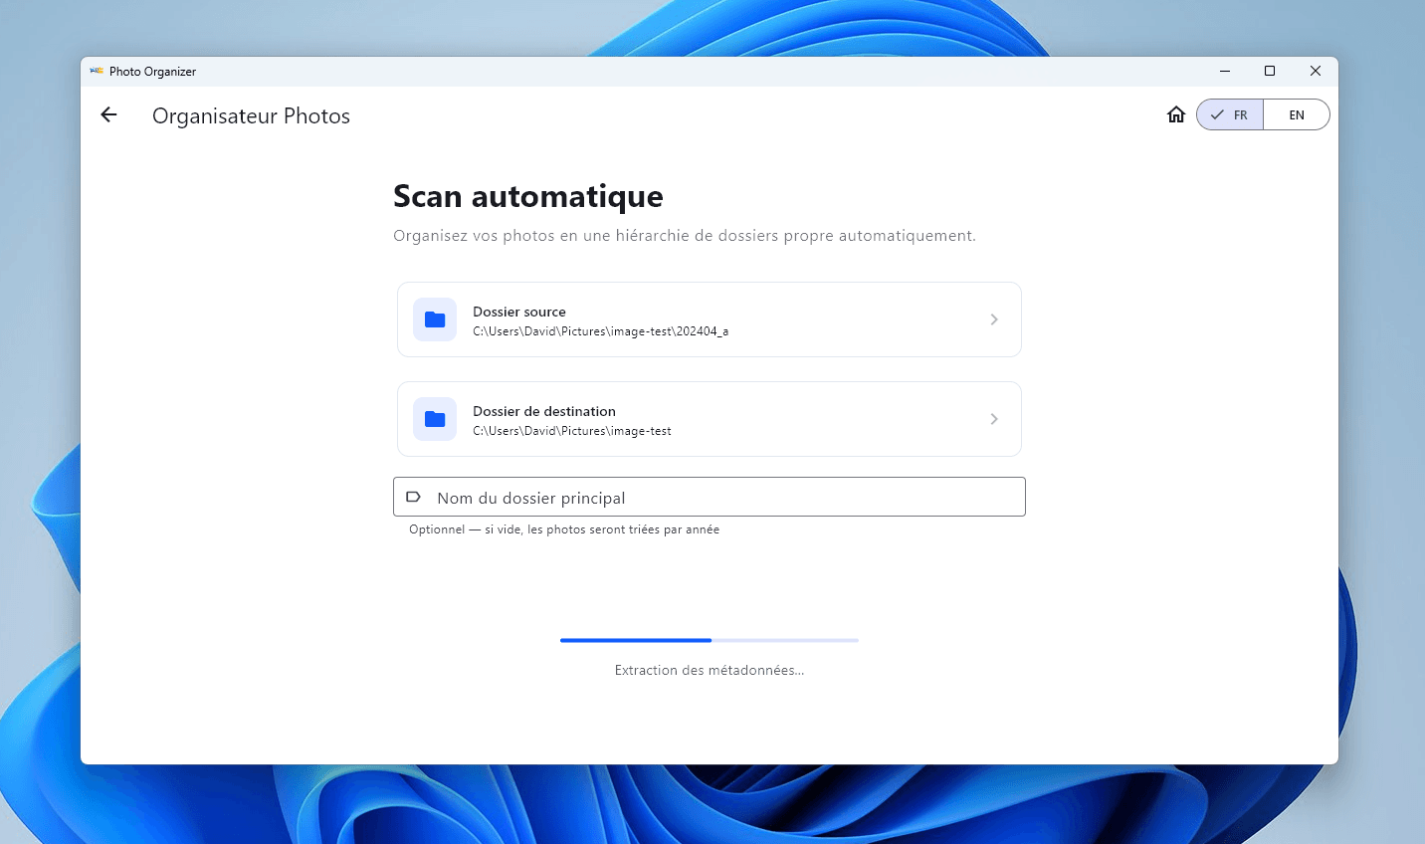Click the Extraction des métadonnées progress bar

pyautogui.click(x=709, y=640)
